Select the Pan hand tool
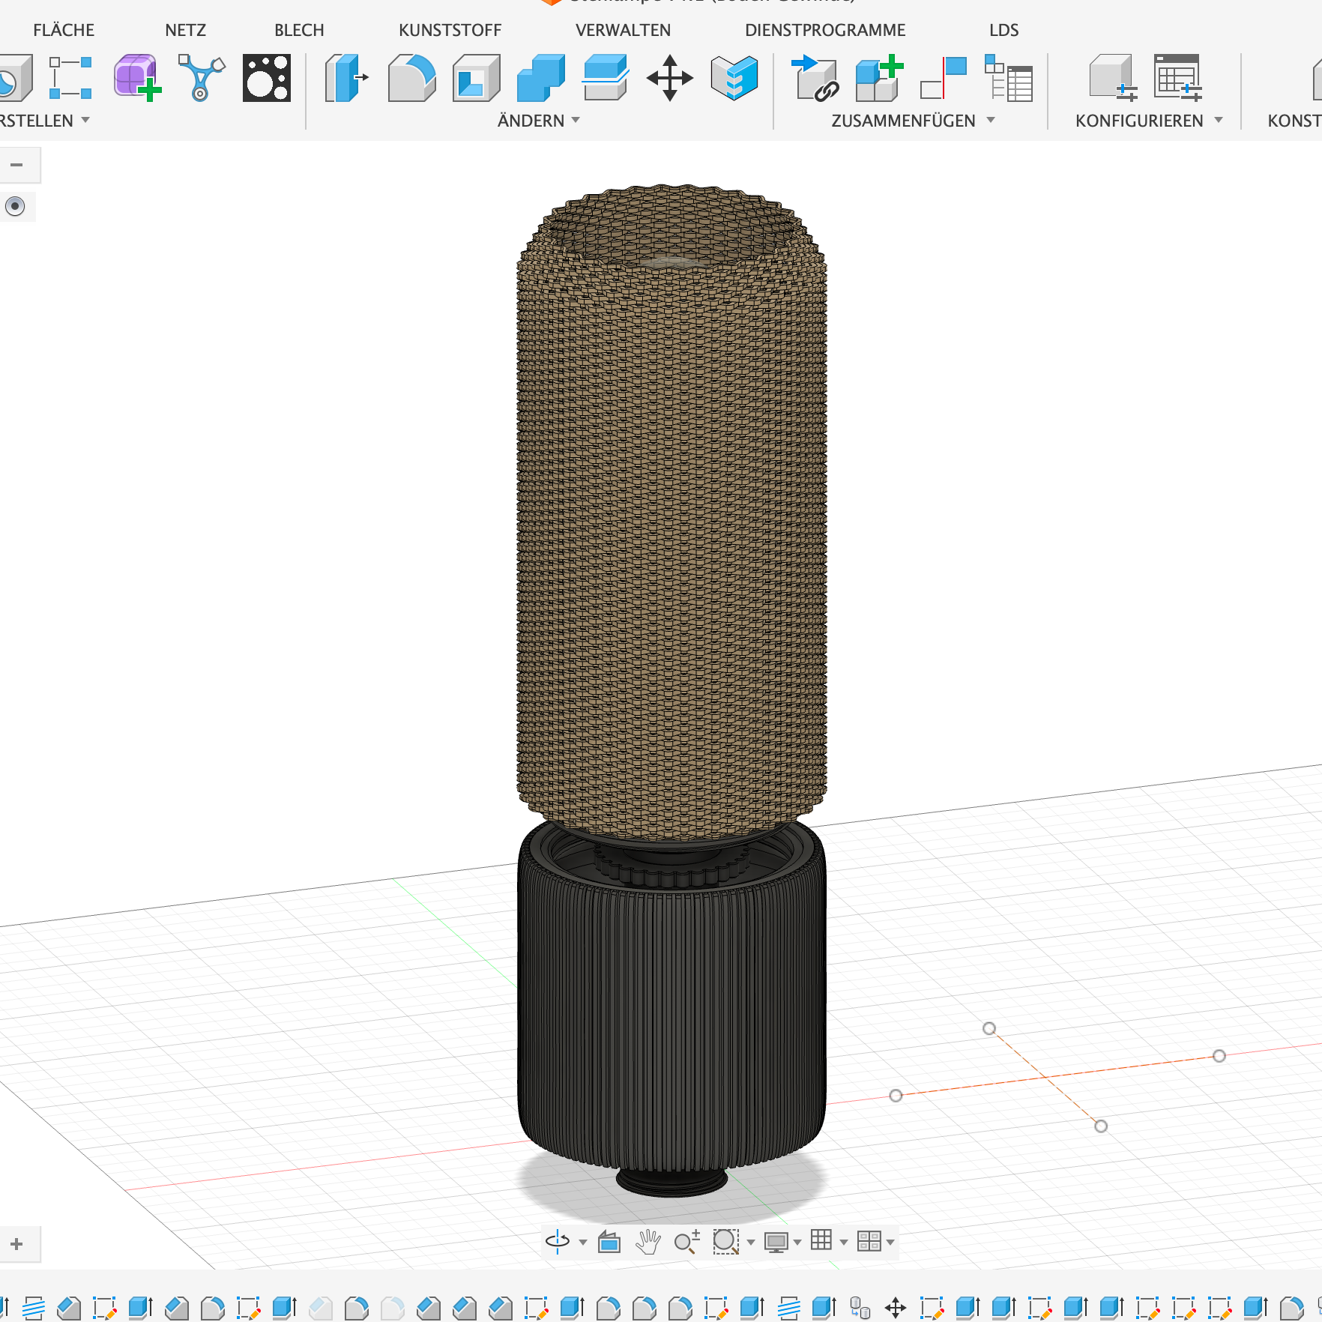 pos(648,1242)
